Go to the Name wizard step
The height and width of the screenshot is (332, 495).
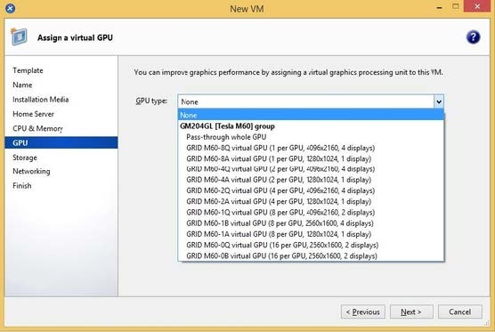[22, 85]
